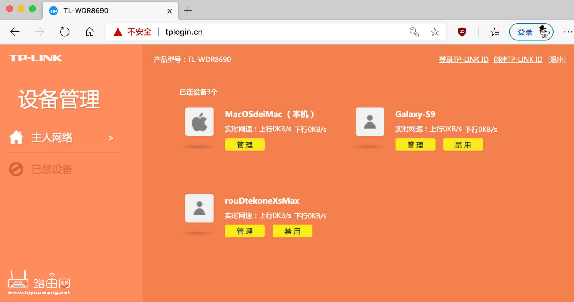Click the 产品型号：TL-WDR8690 text
Screen dimensions: 574x302
click(192, 60)
